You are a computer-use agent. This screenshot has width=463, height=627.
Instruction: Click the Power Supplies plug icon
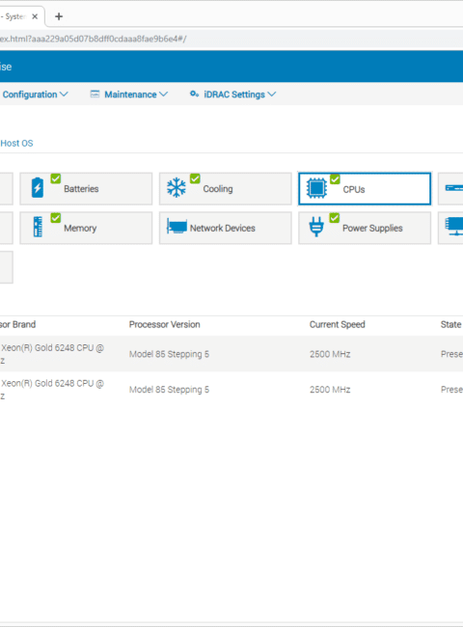pos(316,227)
